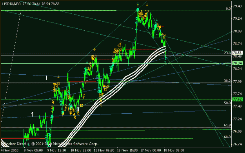Image resolution: width=245 pixels, height=153 pixels.
Task: Click the 76.99 price axis label
Action: click(x=237, y=131)
